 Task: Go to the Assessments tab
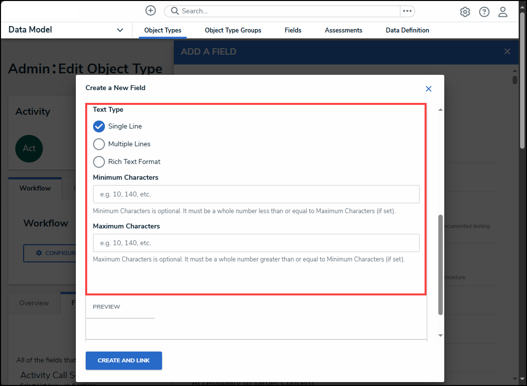pyautogui.click(x=343, y=31)
